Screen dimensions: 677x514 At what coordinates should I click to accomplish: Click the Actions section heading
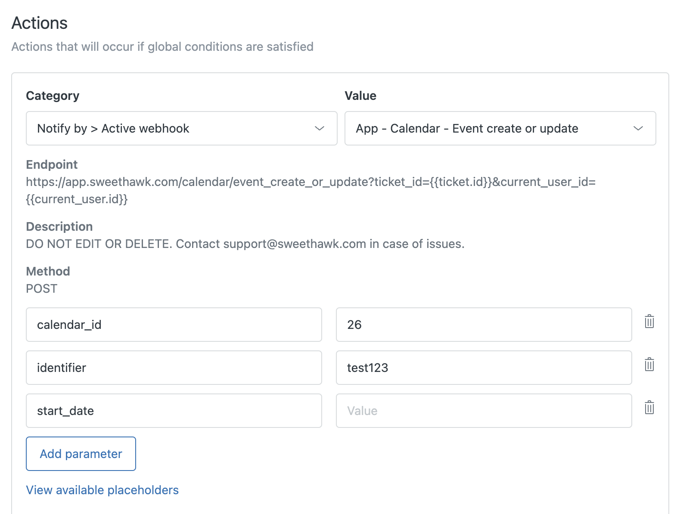point(40,23)
